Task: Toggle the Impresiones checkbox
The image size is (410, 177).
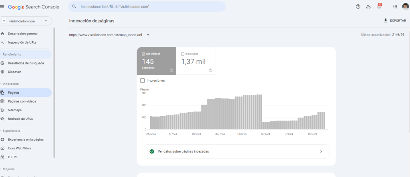Action: click(143, 80)
